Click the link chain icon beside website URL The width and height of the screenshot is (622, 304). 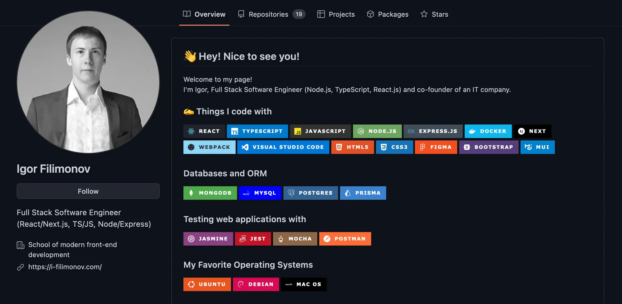pyautogui.click(x=20, y=267)
